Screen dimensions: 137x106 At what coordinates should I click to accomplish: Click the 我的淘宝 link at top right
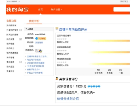124,2
